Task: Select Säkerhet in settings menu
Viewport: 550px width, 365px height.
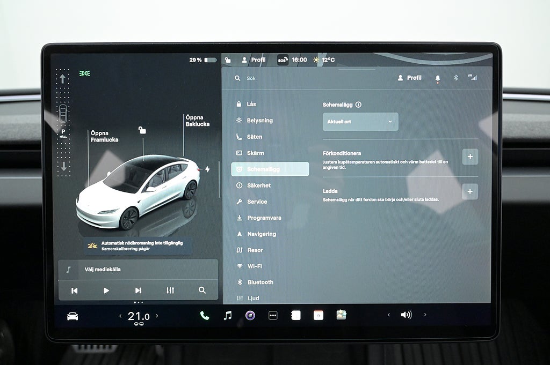Action: click(258, 185)
